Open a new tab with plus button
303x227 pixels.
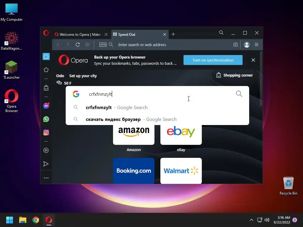tap(173, 34)
